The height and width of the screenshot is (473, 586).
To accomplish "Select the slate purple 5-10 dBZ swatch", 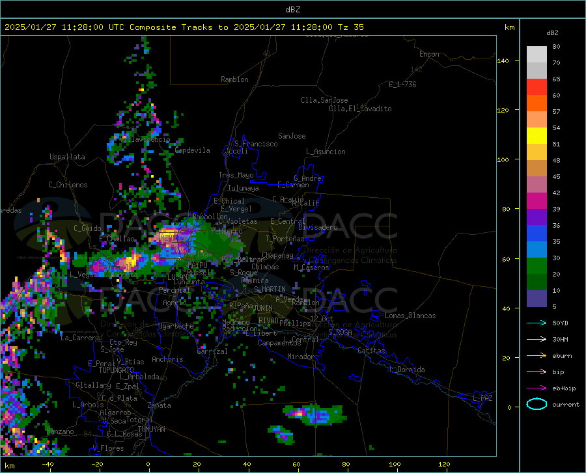I will point(537,299).
